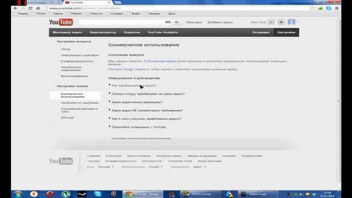Image resolution: width=352 pixels, height=198 pixels.
Task: Click 'Отключить коммерческое использование' link
Action: pyautogui.click(x=141, y=139)
